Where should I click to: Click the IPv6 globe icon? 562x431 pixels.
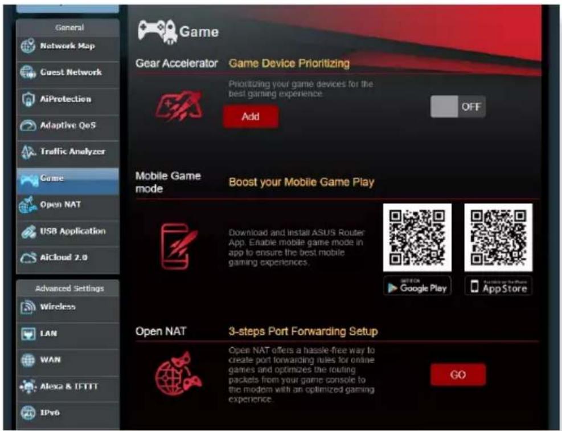(x=28, y=413)
